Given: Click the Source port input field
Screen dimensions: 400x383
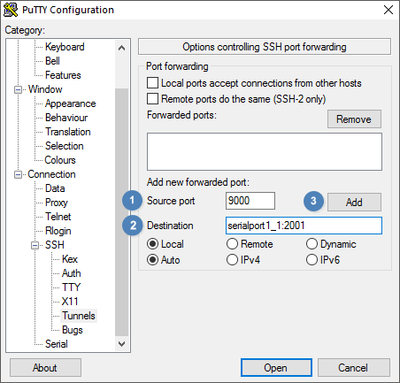Looking at the screenshot, I should [x=250, y=201].
